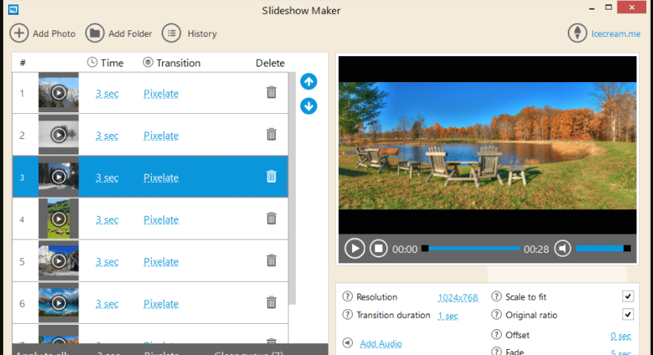
Task: Preview slide 5 thumbnail
Action: [59, 260]
